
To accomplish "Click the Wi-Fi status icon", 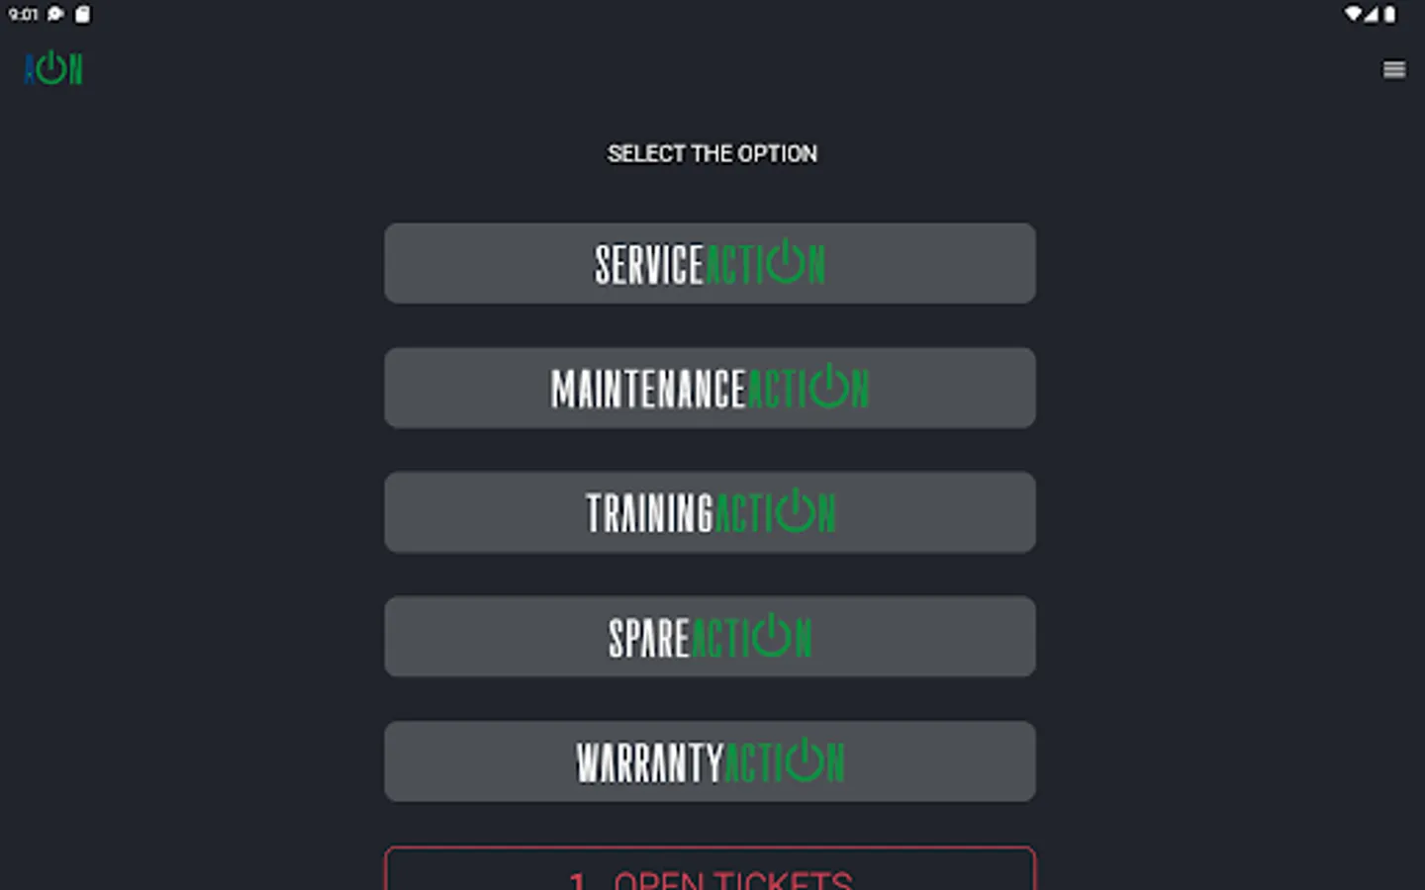I will click(x=1352, y=14).
